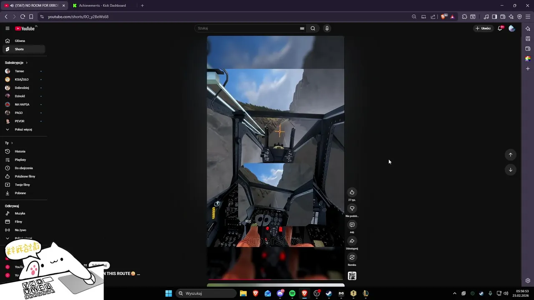Open Do obejrzenia list
Viewport: 534px width, 300px height.
pos(23,168)
